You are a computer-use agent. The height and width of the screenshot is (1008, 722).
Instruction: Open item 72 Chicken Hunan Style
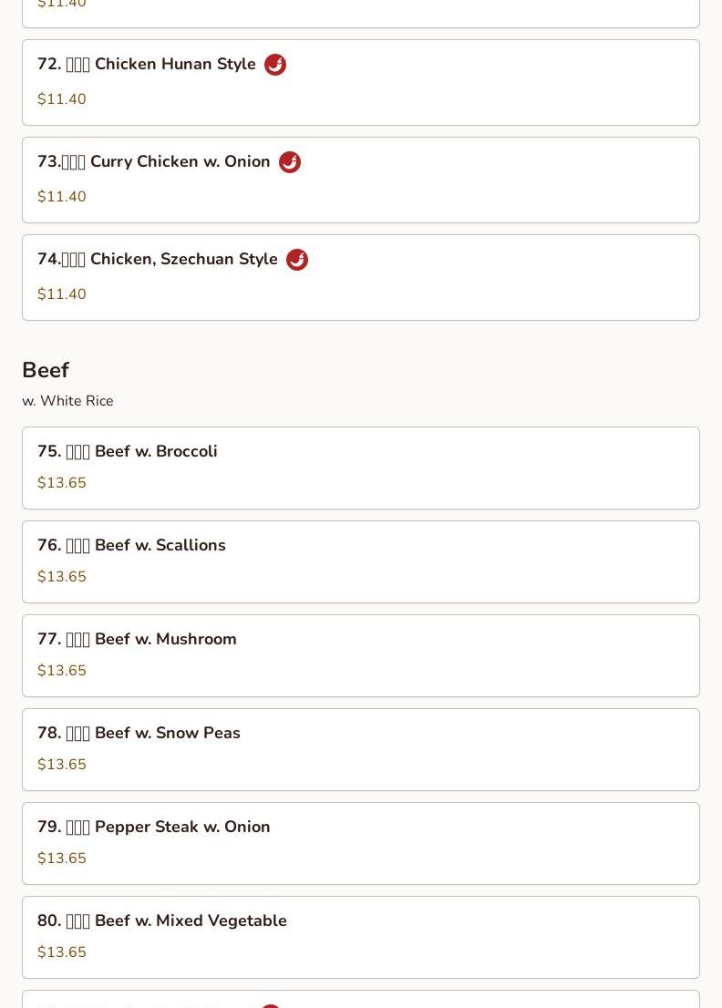(x=361, y=82)
